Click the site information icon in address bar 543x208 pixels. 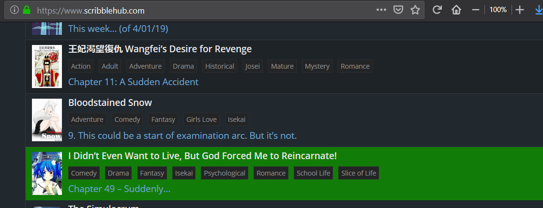coord(15,10)
